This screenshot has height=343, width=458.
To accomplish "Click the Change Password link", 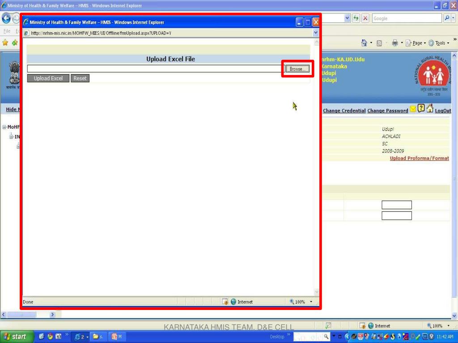I will [388, 111].
